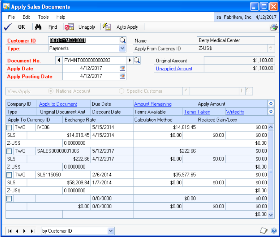Open the 'by Customer ID' sort dropdown
Screen dimensions: 280x237
[x=110, y=231]
